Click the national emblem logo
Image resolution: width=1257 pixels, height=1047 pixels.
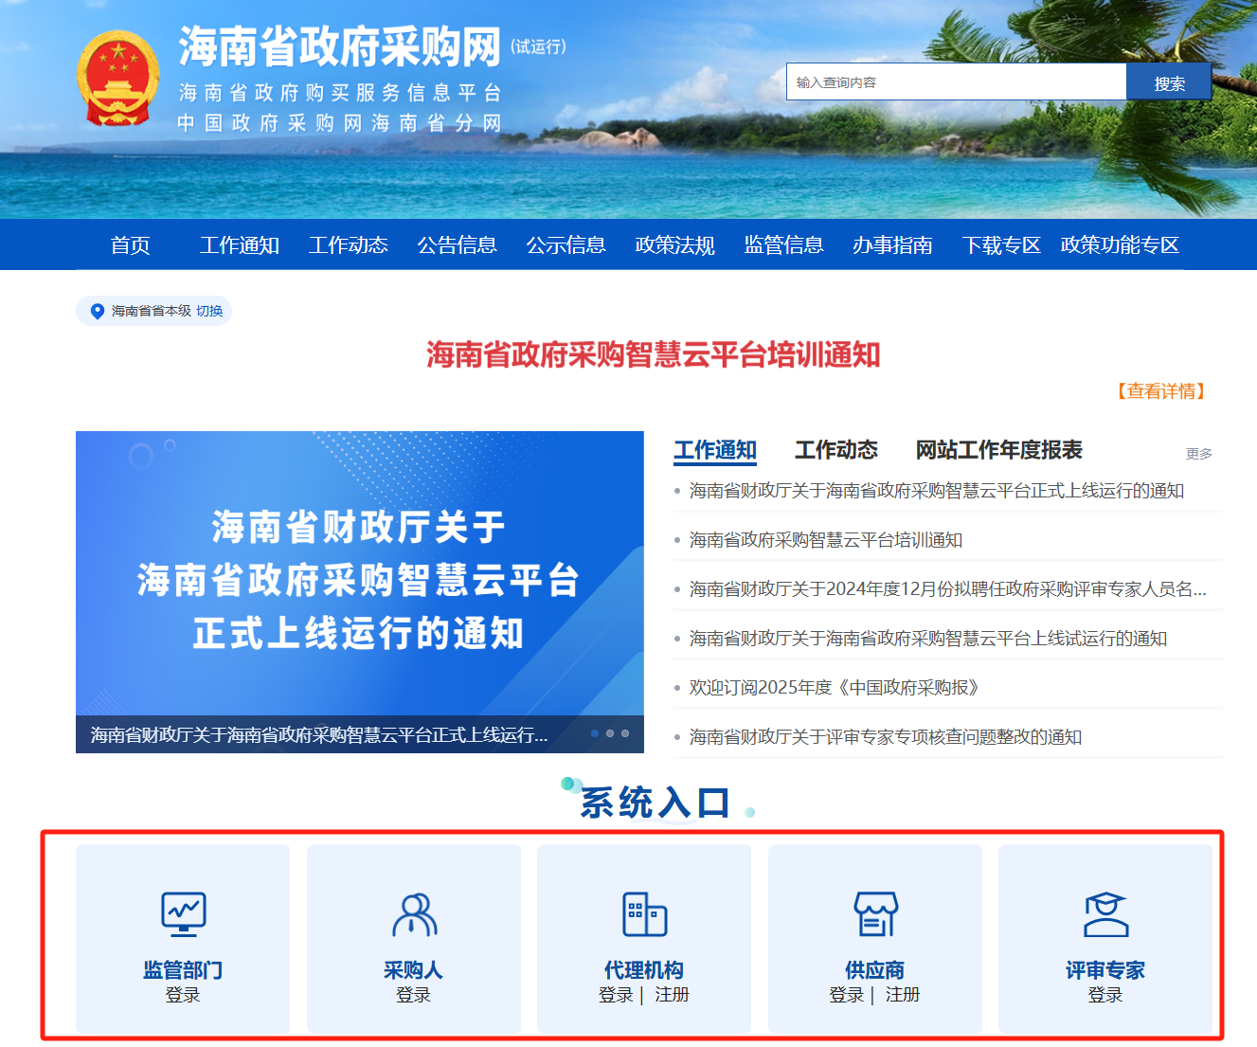tap(117, 80)
